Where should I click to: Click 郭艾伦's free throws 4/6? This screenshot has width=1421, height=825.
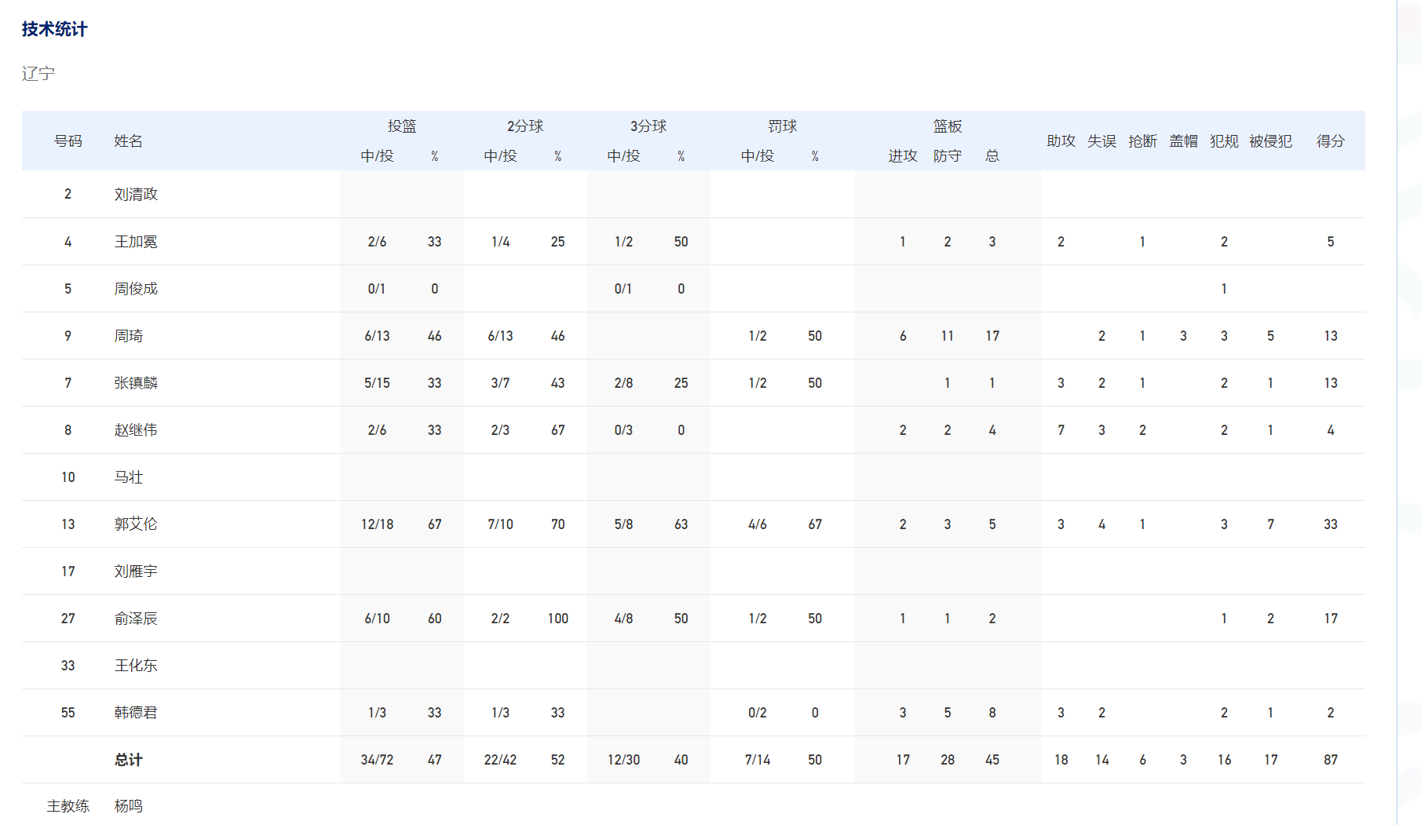coord(757,524)
